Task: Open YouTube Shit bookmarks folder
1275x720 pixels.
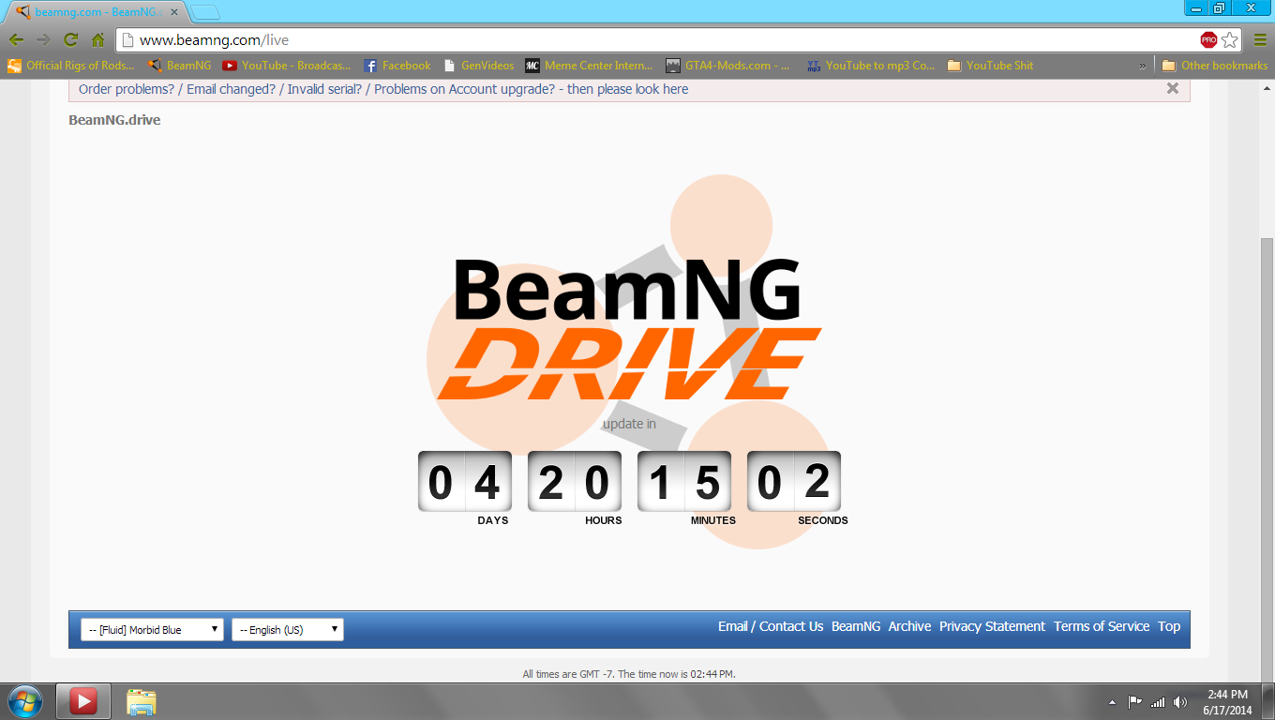Action: [x=991, y=66]
